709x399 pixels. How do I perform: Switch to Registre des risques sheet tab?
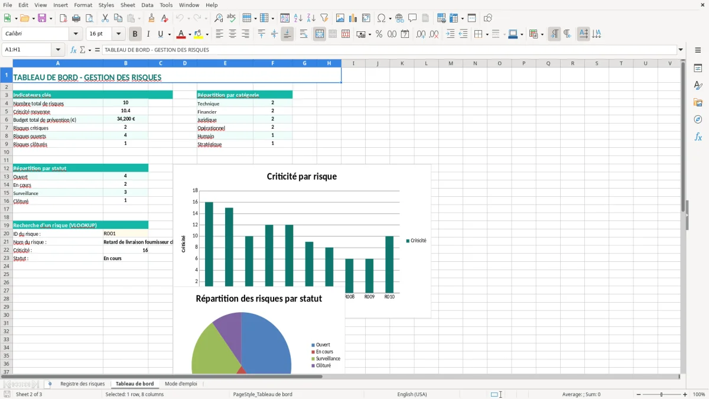(x=82, y=384)
